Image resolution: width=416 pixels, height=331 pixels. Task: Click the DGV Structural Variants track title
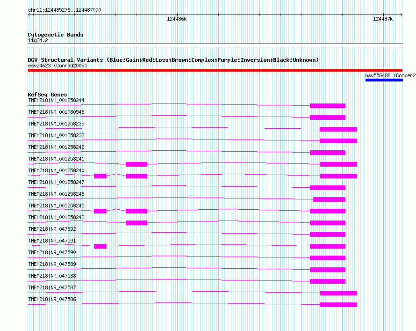pyautogui.click(x=173, y=60)
